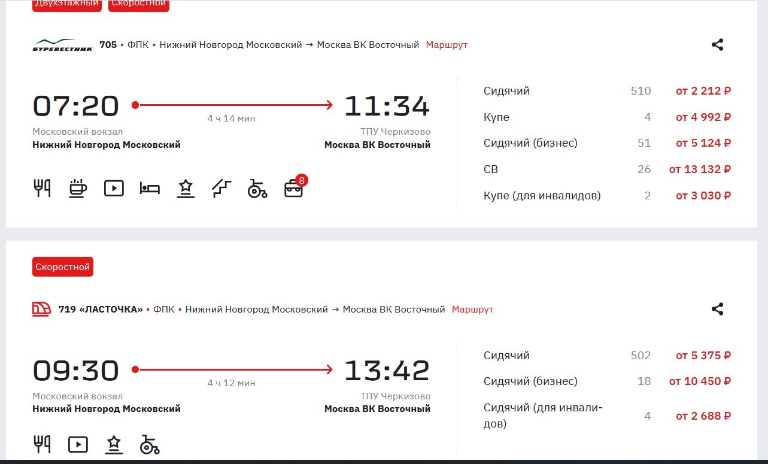
Task: Click the Буревестник train logo
Action: [62, 45]
